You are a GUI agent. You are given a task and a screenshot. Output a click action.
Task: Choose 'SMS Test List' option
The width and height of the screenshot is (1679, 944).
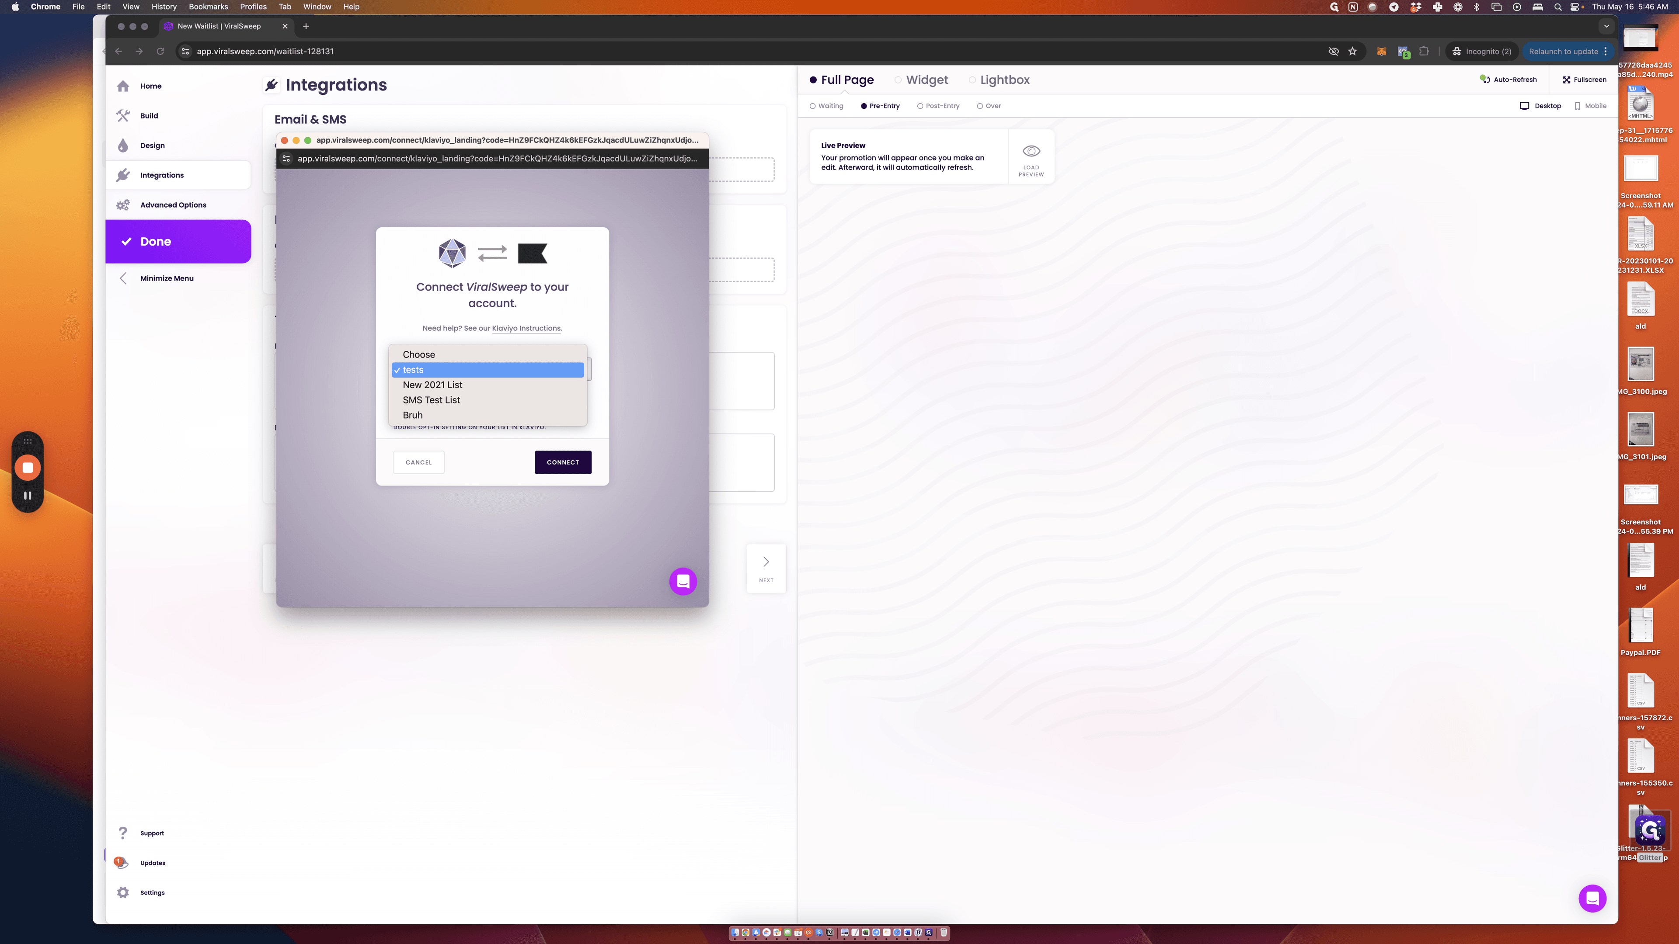488,400
